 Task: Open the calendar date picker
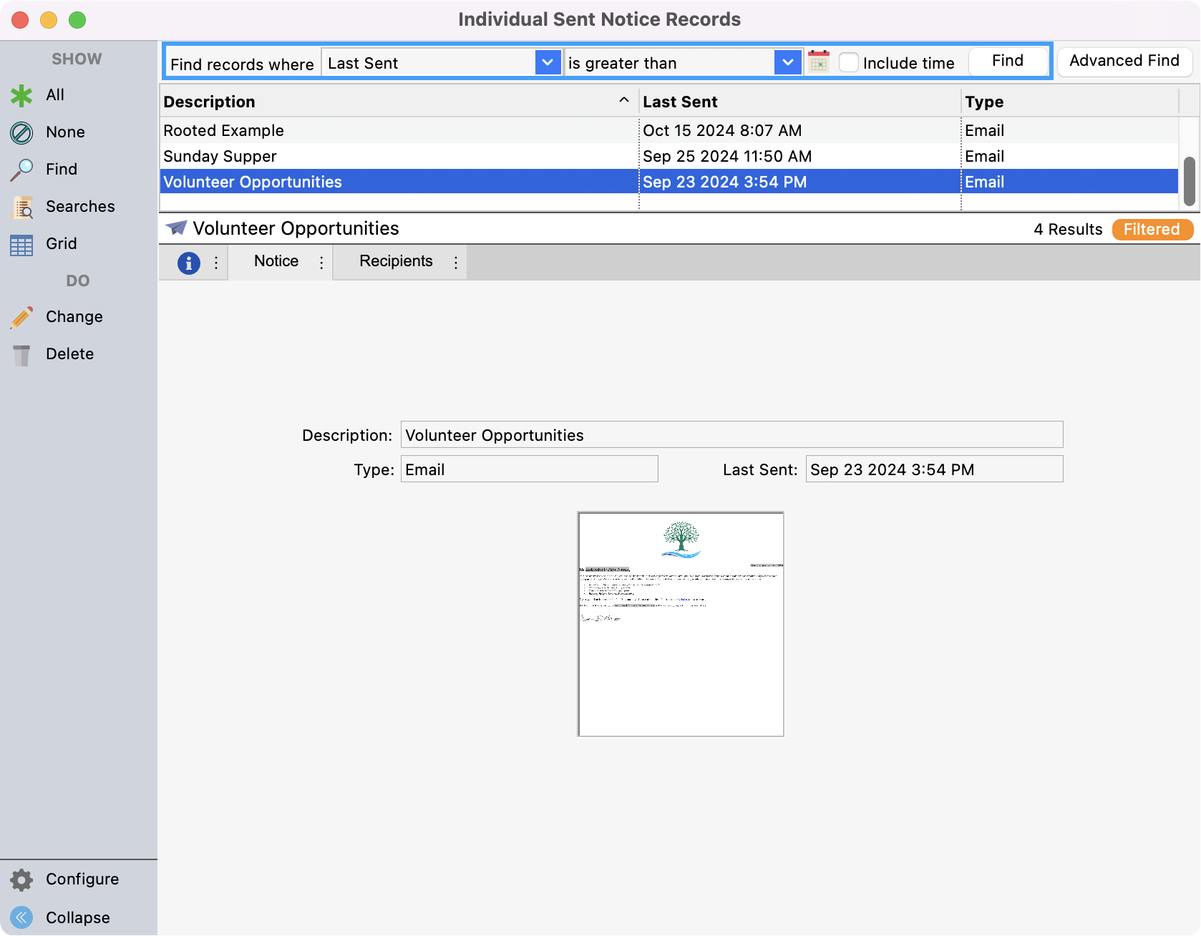click(x=818, y=62)
